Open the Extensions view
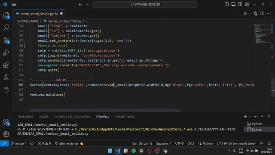This screenshot has height=155, width=275. pyautogui.click(x=6, y=65)
